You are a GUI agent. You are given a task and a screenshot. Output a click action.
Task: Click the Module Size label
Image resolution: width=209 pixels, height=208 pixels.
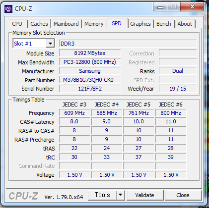40,53
